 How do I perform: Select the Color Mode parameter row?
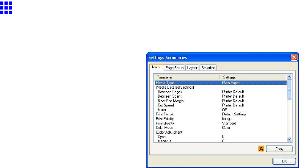click(x=221, y=128)
